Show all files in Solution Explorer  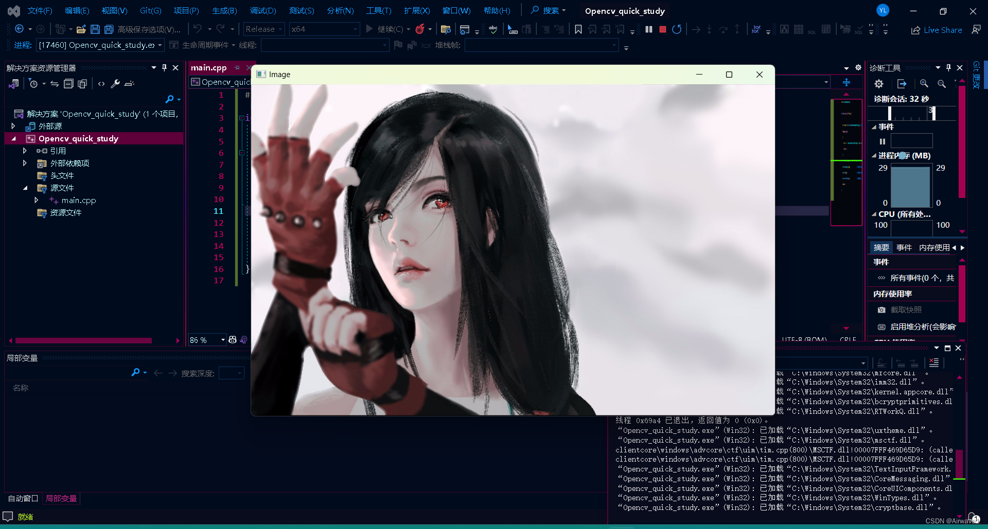tap(82, 83)
